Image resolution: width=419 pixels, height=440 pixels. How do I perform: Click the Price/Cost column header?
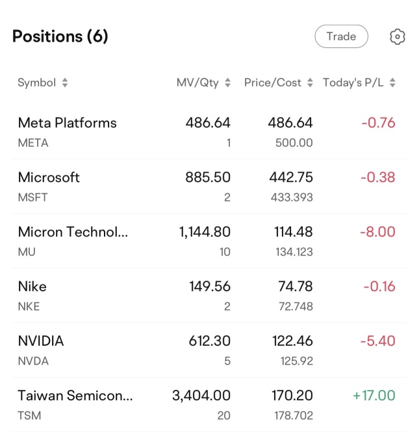click(x=273, y=83)
